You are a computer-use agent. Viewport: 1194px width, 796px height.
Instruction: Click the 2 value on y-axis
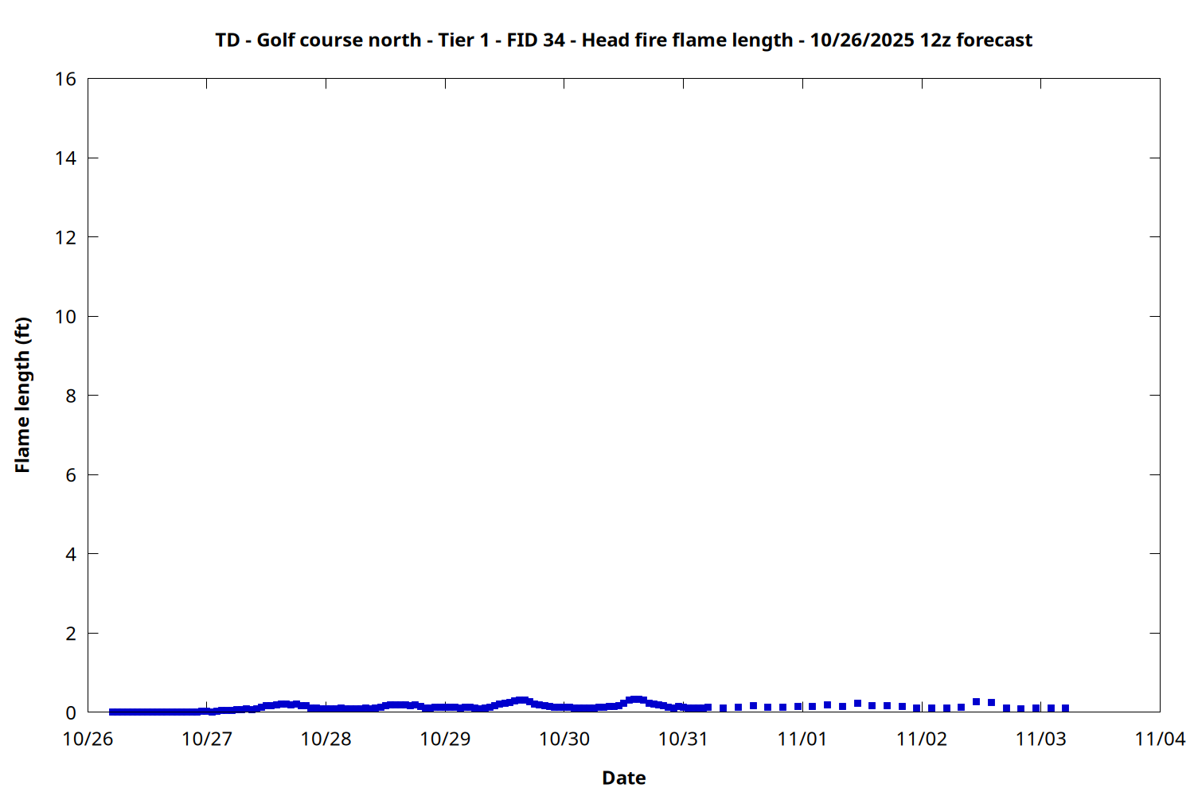(71, 634)
